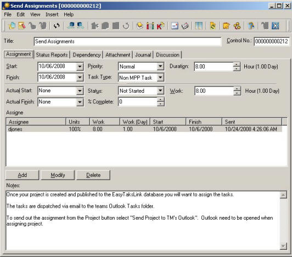Click the yellow sticky notes toolbar icon
Viewport: 292px width, 257px height.
tap(140, 26)
